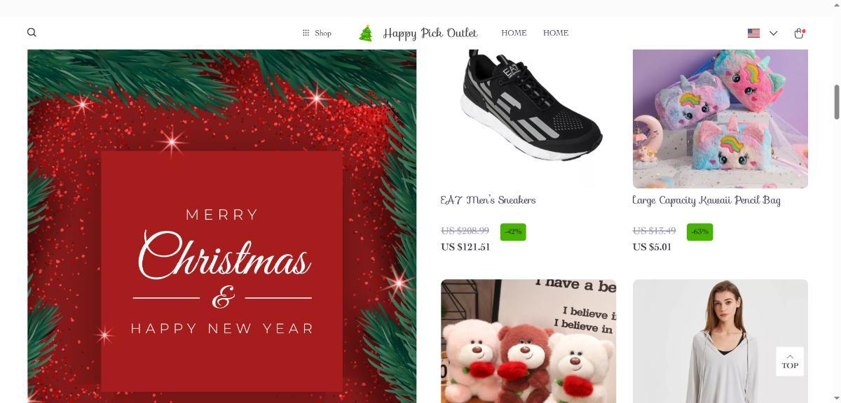Open the Large Capacity Kawaii Pencil Bag link
This screenshot has height=403, width=841.
tap(706, 200)
